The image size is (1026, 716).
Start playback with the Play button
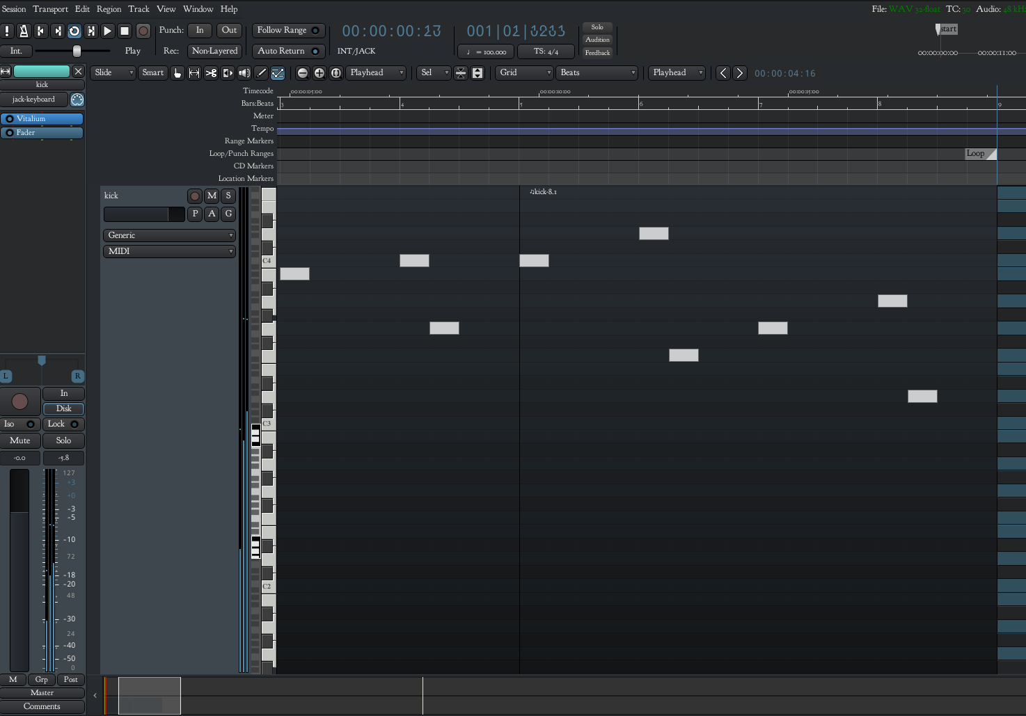tap(107, 31)
